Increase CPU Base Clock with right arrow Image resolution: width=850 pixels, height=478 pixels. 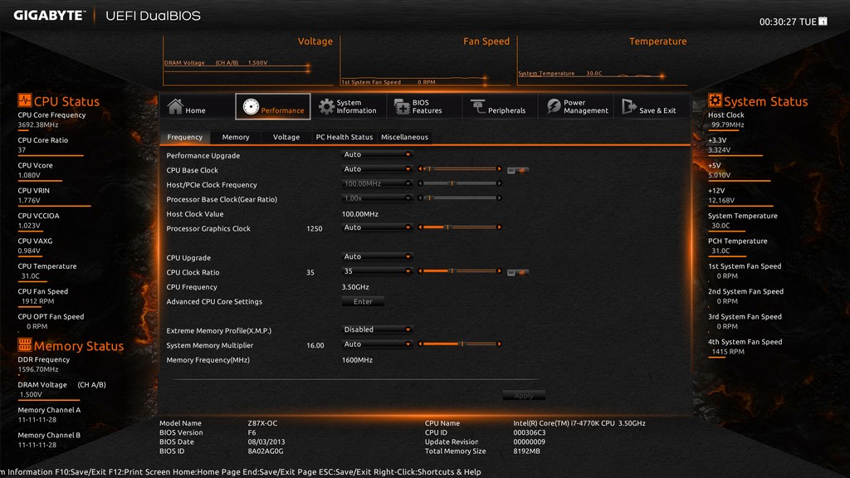tap(499, 169)
